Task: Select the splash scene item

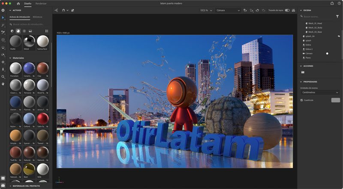Action: pos(308,40)
